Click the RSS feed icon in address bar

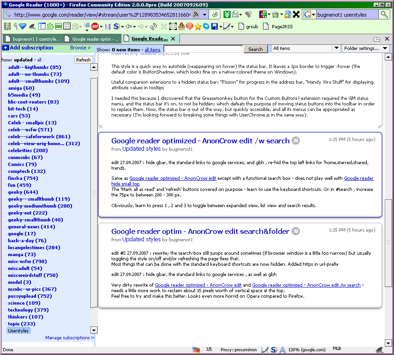click(196, 15)
